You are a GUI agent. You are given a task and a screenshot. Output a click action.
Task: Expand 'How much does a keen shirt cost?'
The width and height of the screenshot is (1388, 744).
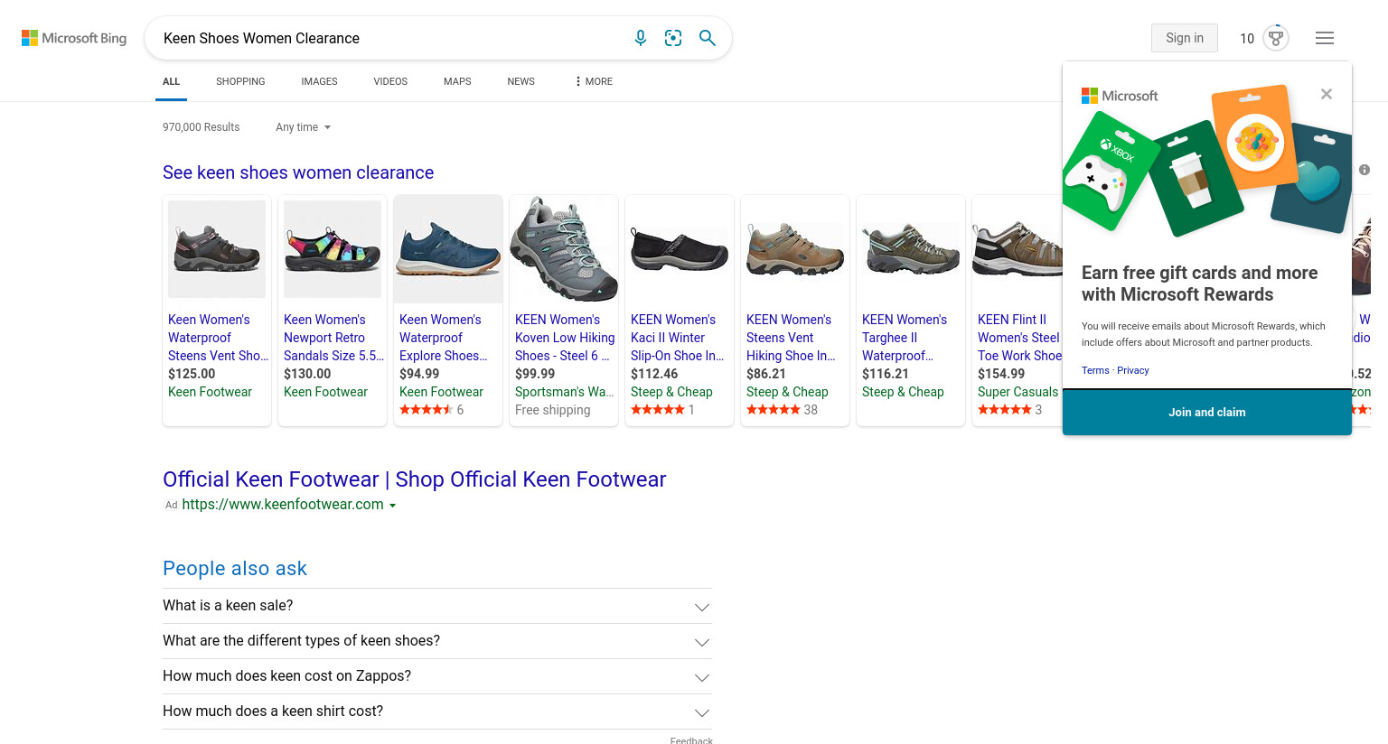(437, 711)
